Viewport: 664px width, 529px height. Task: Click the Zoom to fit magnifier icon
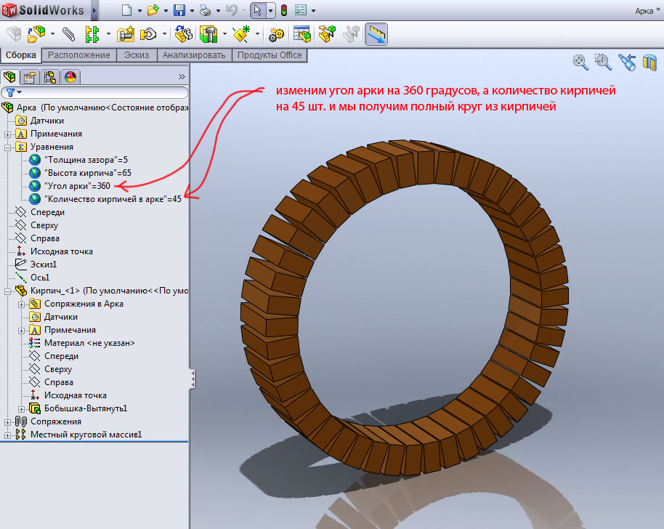(580, 62)
